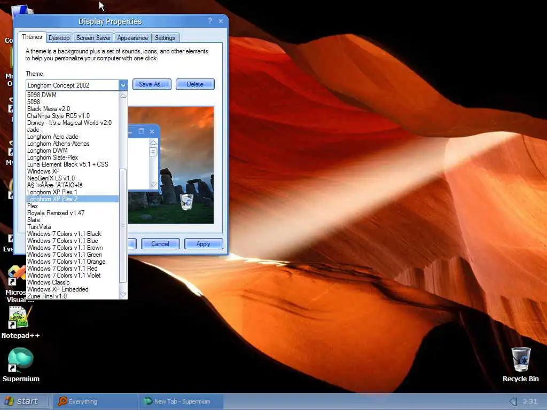This screenshot has height=410, width=547.
Task: Select Longhorn Aero-Jade theme
Action: click(73, 137)
